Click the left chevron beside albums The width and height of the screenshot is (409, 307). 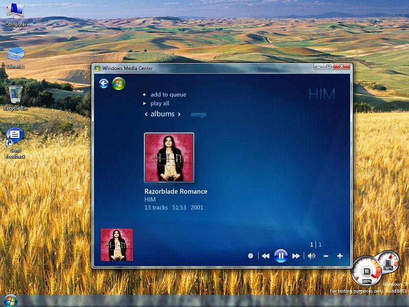tap(146, 114)
